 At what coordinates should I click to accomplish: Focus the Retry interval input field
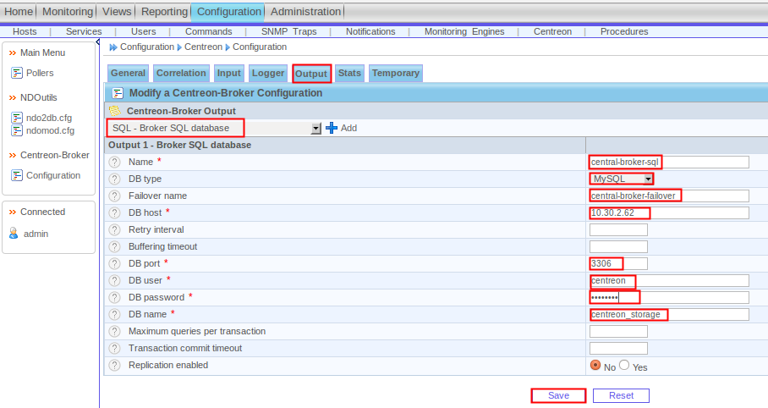click(618, 229)
